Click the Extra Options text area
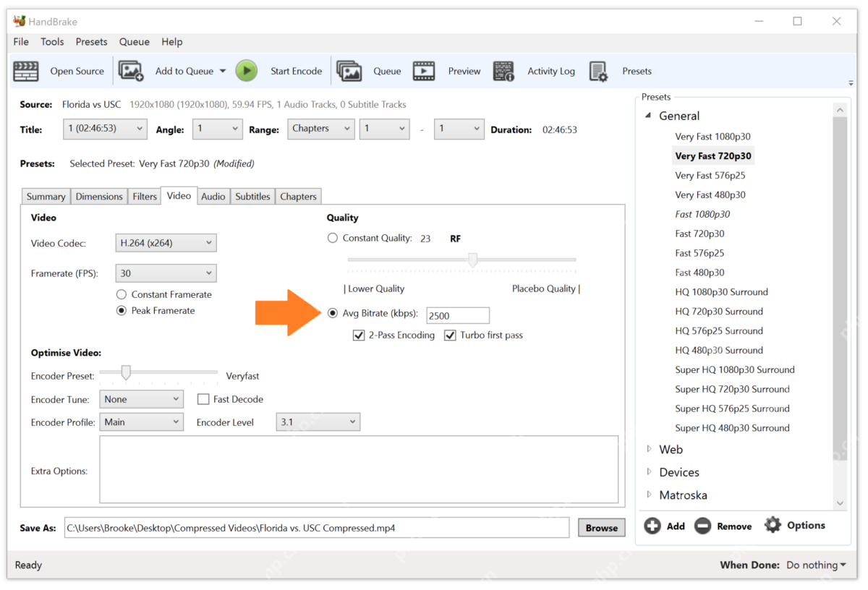 point(359,469)
